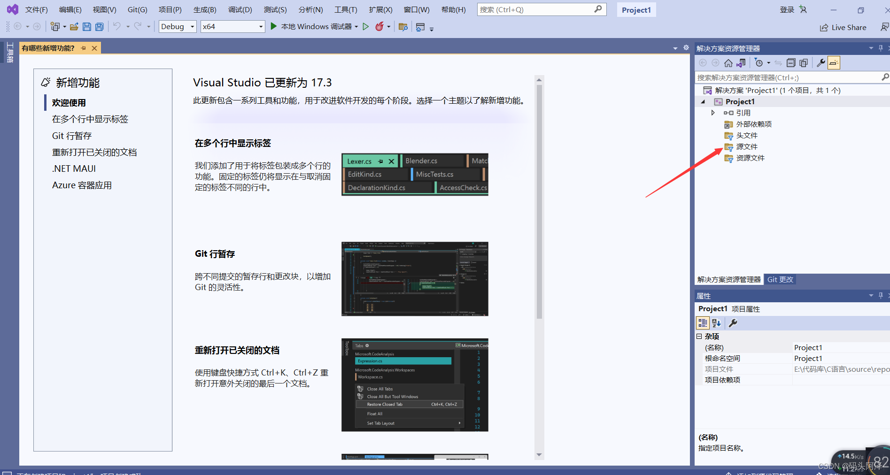Image resolution: width=890 pixels, height=475 pixels.
Task: Pin the 有哪些新增功能 tab
Action: (84, 48)
